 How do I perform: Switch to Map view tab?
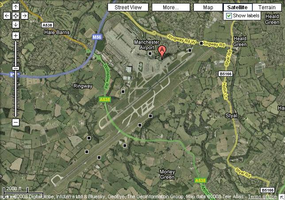208,8
